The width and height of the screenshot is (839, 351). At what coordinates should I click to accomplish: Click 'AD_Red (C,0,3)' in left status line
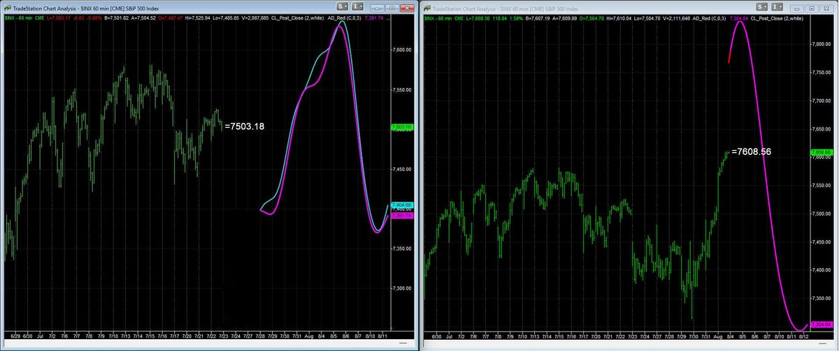344,17
